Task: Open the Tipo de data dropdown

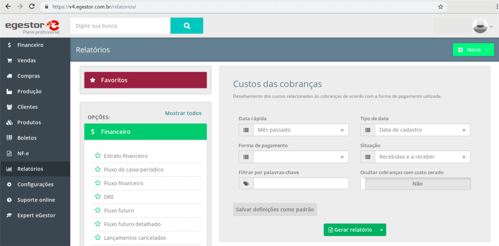Action: [x=422, y=130]
